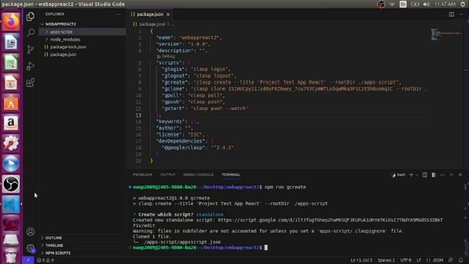Click the "gstart" line in the editor
This screenshot has height=264, width=469.
point(205,109)
